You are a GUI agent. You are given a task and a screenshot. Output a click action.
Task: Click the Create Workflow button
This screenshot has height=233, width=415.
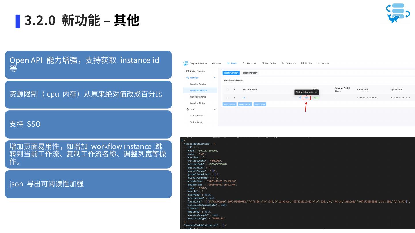click(x=231, y=73)
